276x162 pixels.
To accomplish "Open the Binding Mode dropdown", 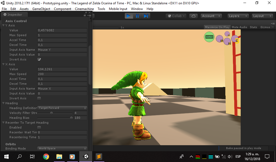I will point(62,148).
